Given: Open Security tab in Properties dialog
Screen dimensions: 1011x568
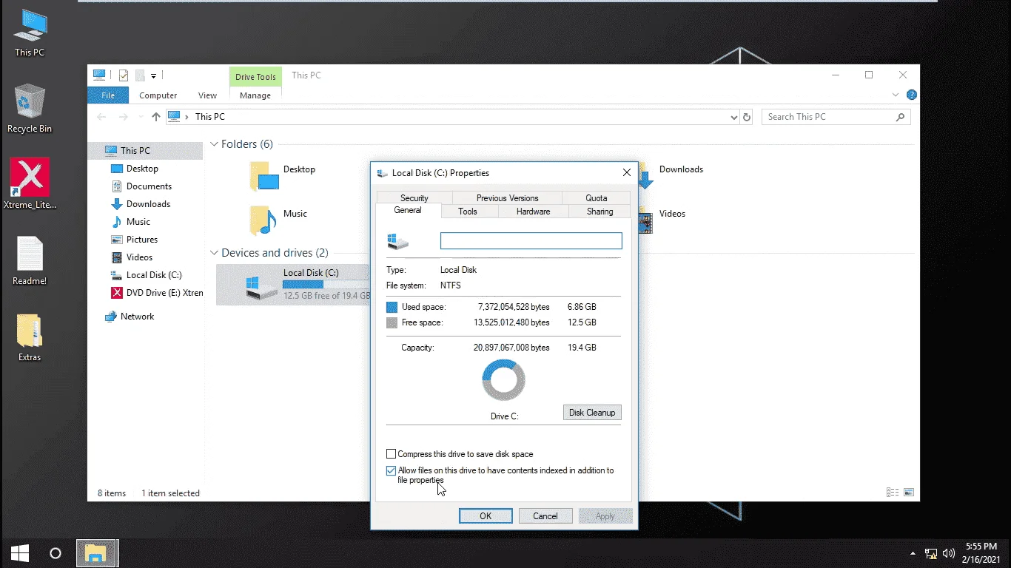Looking at the screenshot, I should tap(414, 197).
